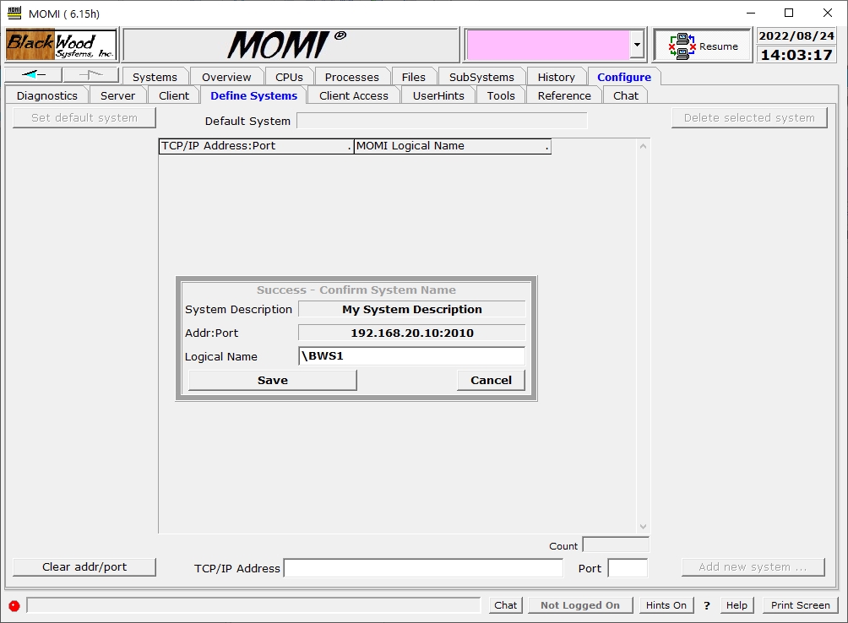
Task: Click the Port input field
Action: (628, 568)
